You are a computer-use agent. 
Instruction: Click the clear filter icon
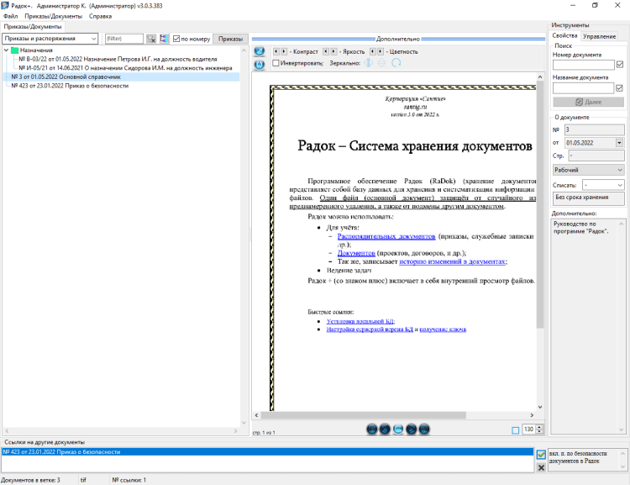coord(151,39)
